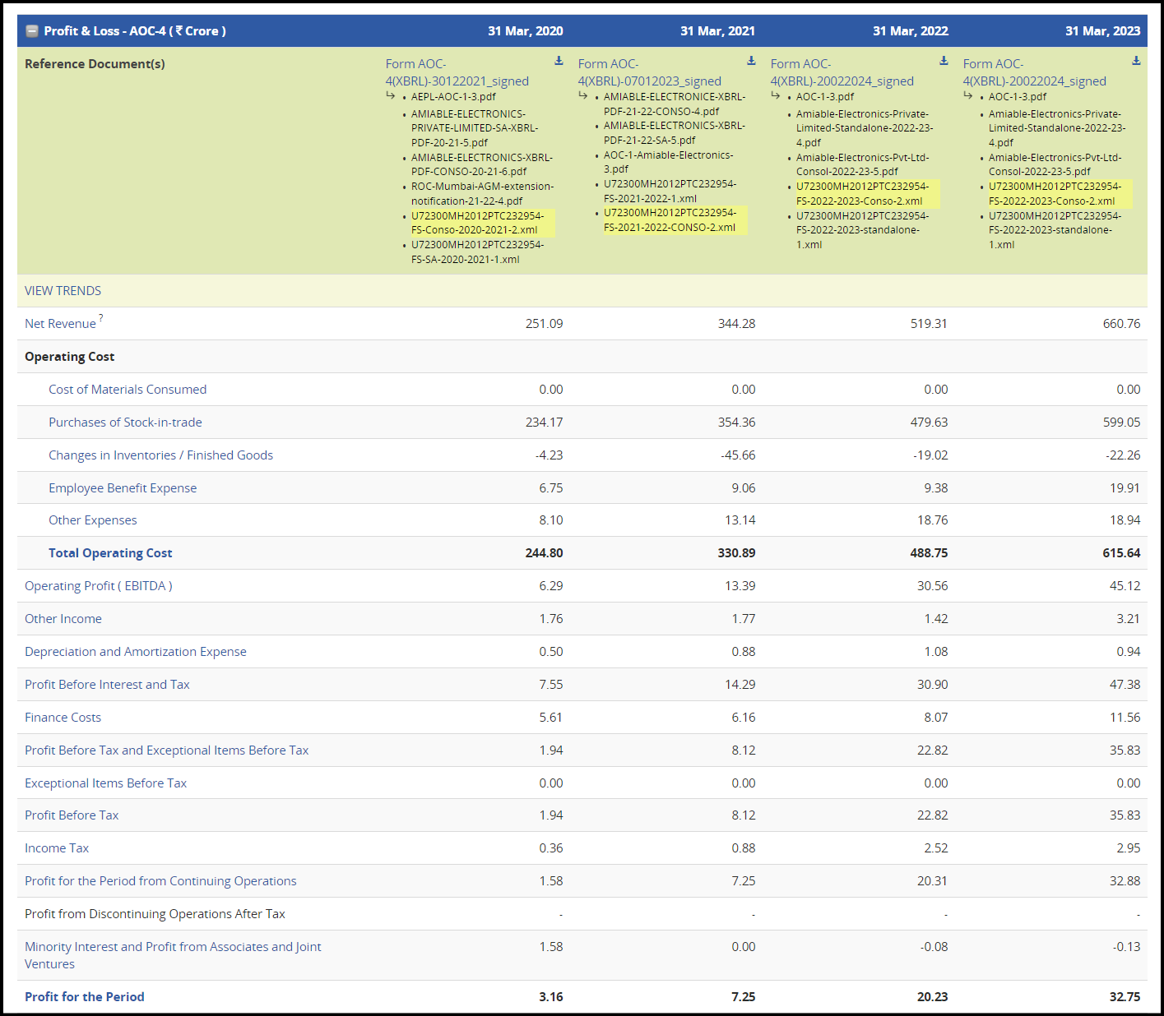1164x1016 pixels.
Task: Open Profit for the Period link
Action: 84,997
